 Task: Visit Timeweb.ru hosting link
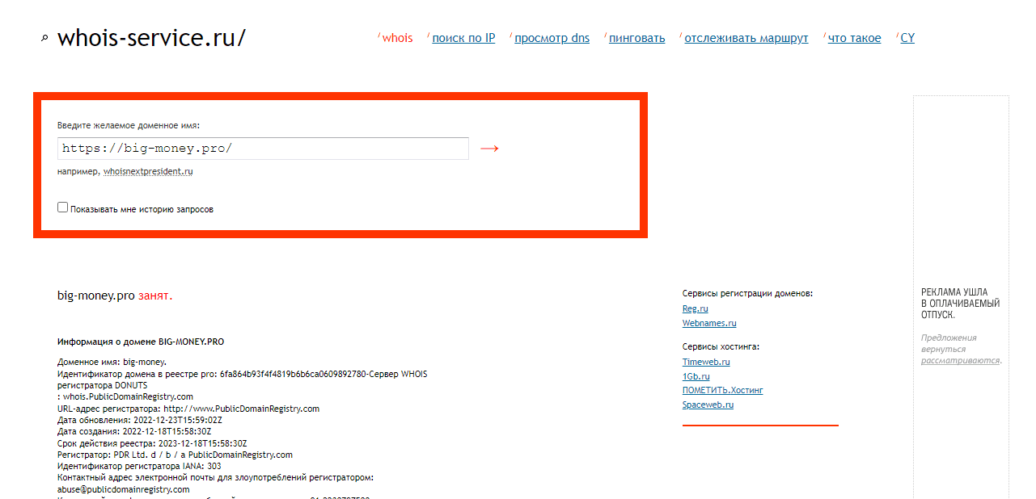click(706, 362)
